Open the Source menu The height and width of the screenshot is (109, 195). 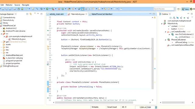(x=17, y=5)
